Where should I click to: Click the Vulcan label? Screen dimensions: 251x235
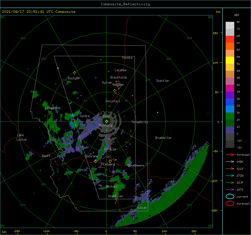(x=142, y=208)
